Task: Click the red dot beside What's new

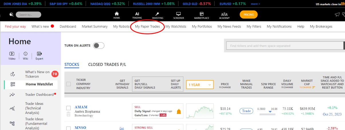Action: (52, 26)
